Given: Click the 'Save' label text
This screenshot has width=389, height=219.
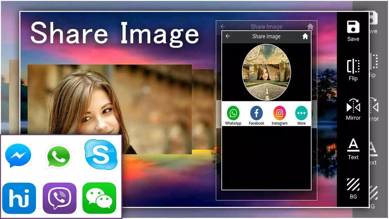Looking at the screenshot, I should pyautogui.click(x=353, y=39).
